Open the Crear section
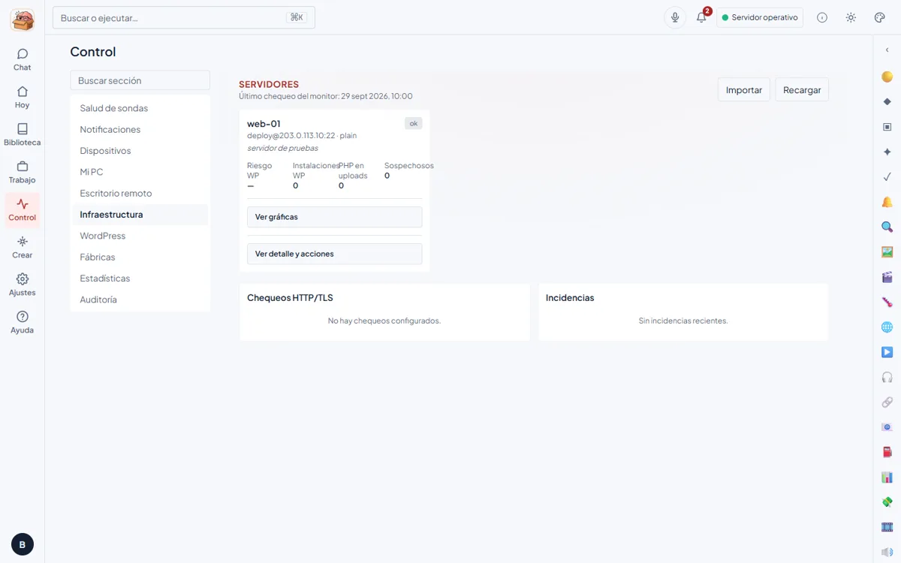Screen dimensions: 901x563 click(23, 248)
